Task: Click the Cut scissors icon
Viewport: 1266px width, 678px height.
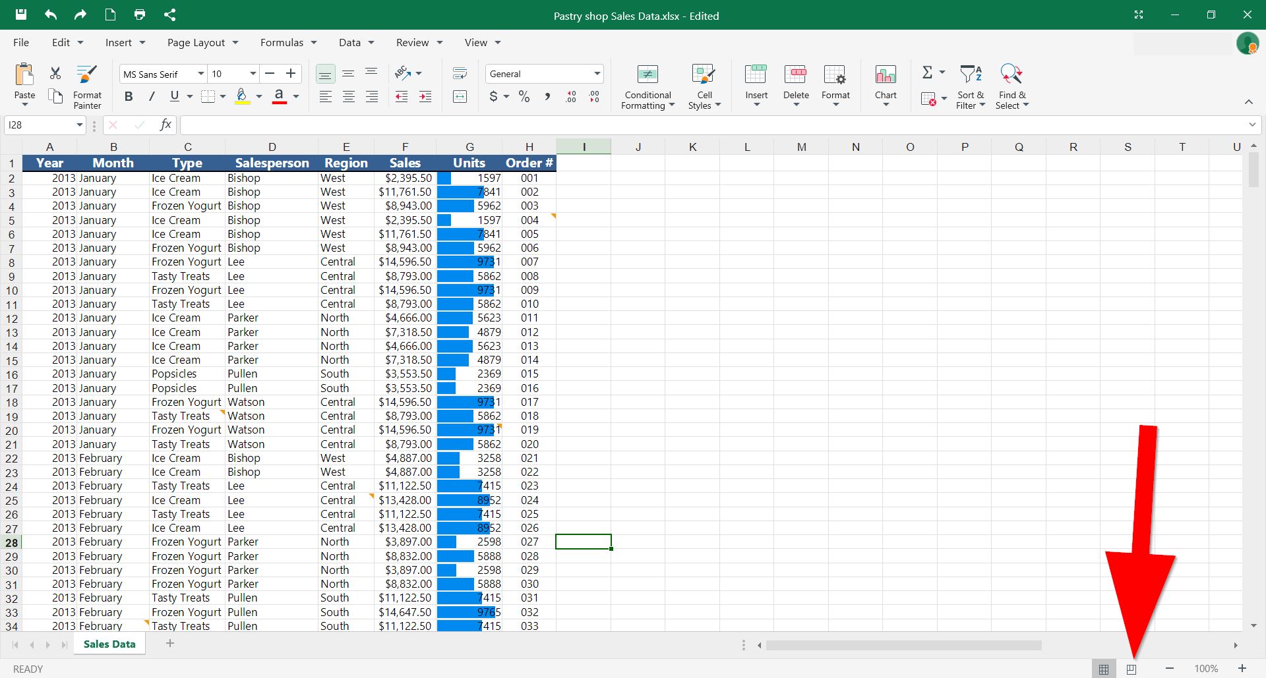Action: click(55, 72)
